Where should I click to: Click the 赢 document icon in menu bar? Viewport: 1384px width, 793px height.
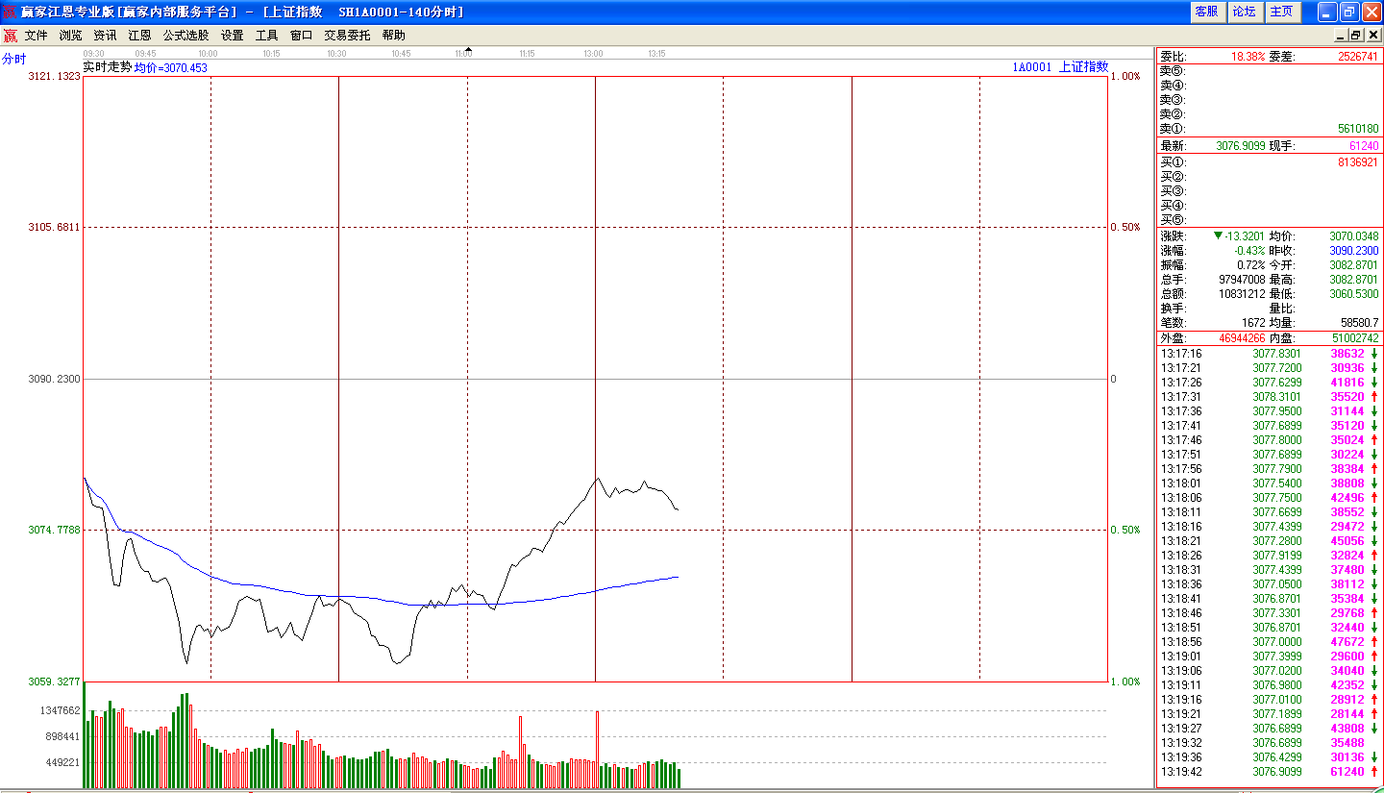point(10,36)
